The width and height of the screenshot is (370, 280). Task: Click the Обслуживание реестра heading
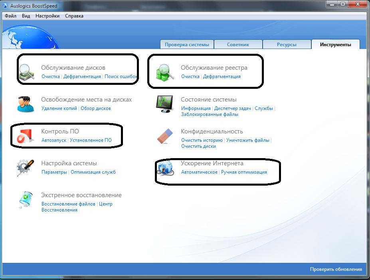pos(214,68)
